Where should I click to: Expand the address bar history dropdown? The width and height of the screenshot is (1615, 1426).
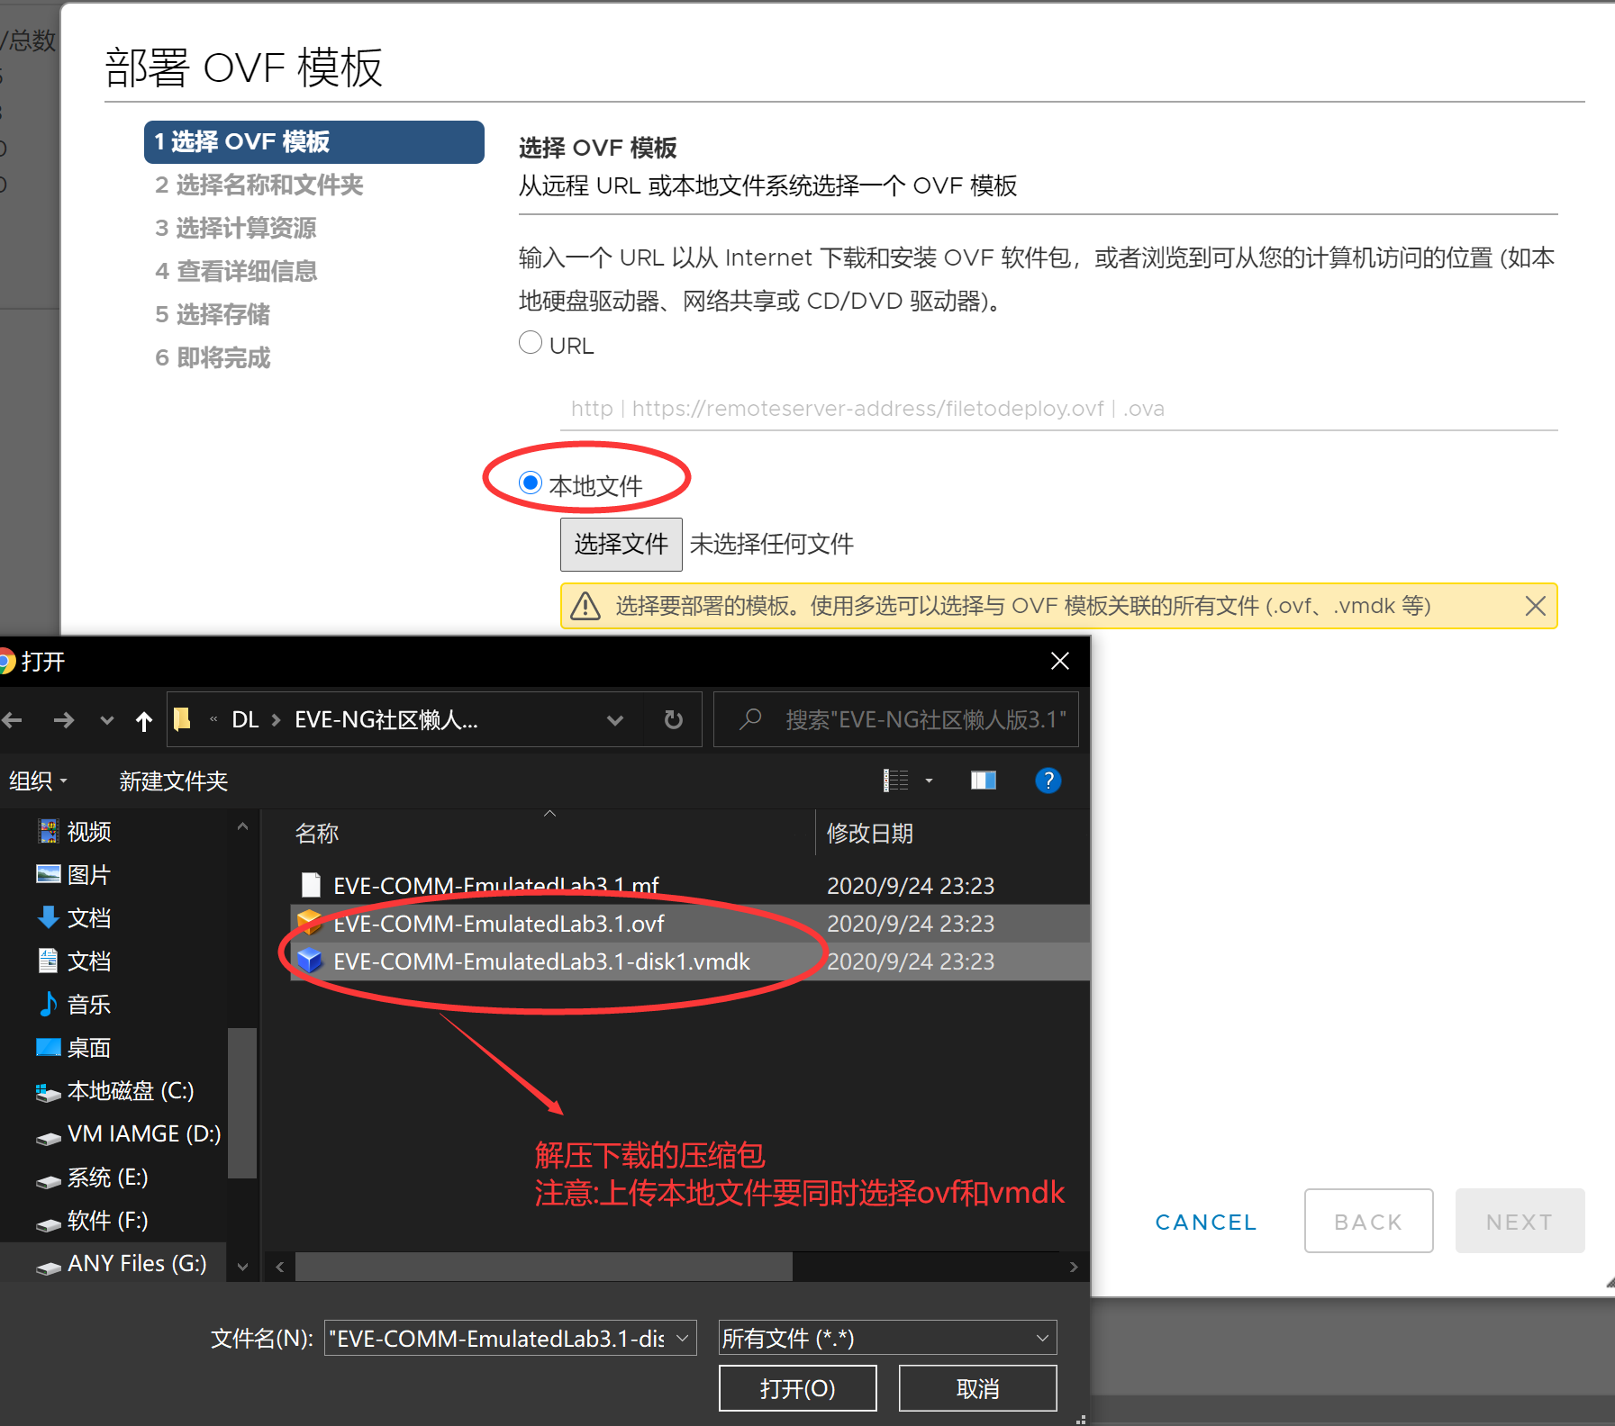[615, 720]
